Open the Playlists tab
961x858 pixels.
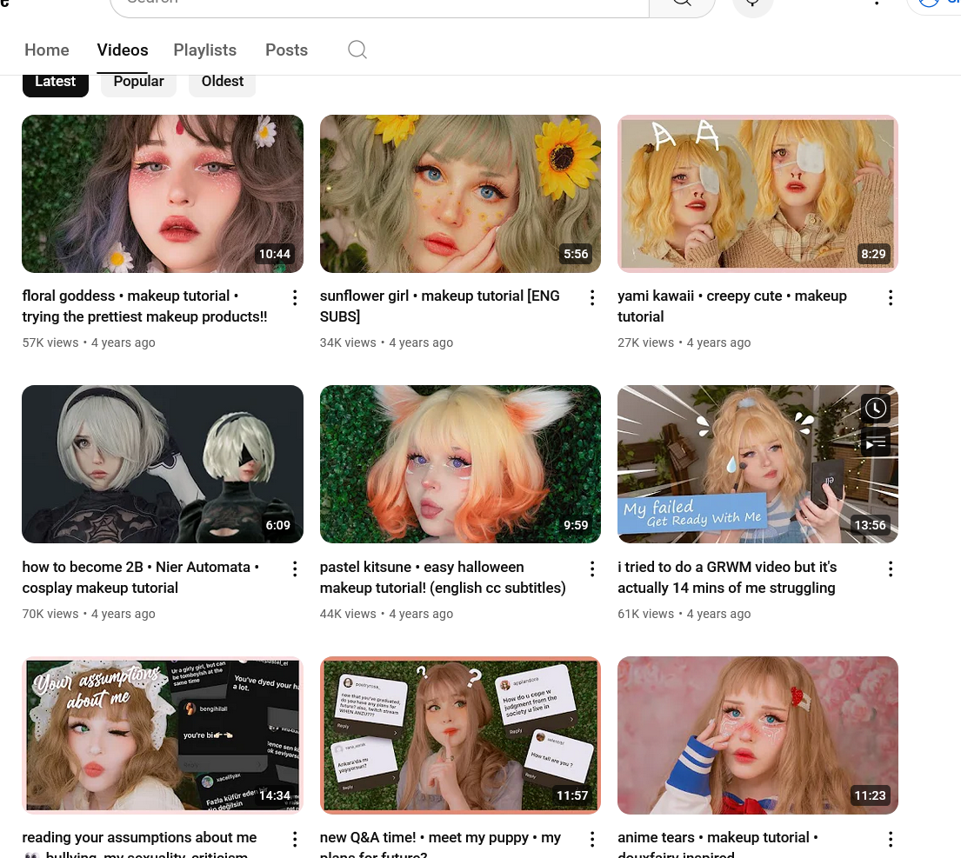(x=205, y=50)
